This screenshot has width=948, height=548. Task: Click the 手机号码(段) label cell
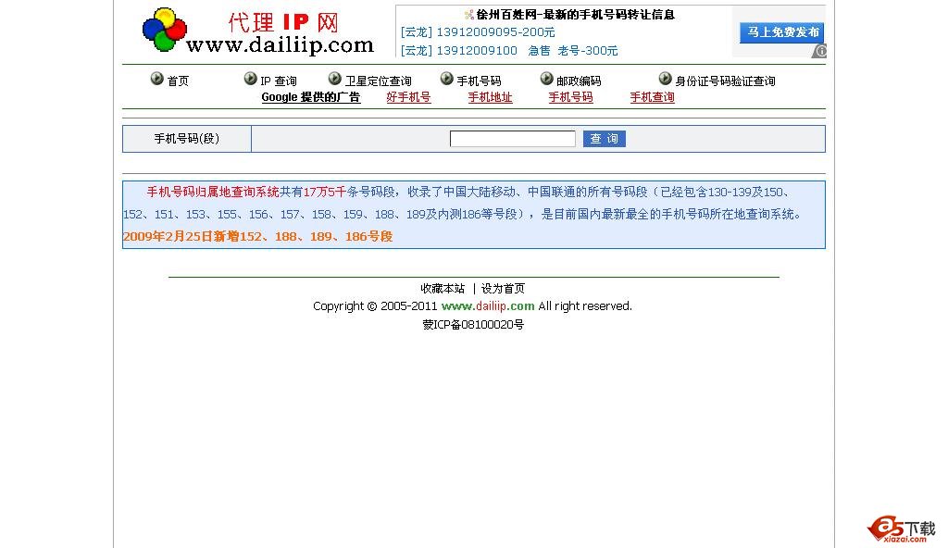coord(187,139)
